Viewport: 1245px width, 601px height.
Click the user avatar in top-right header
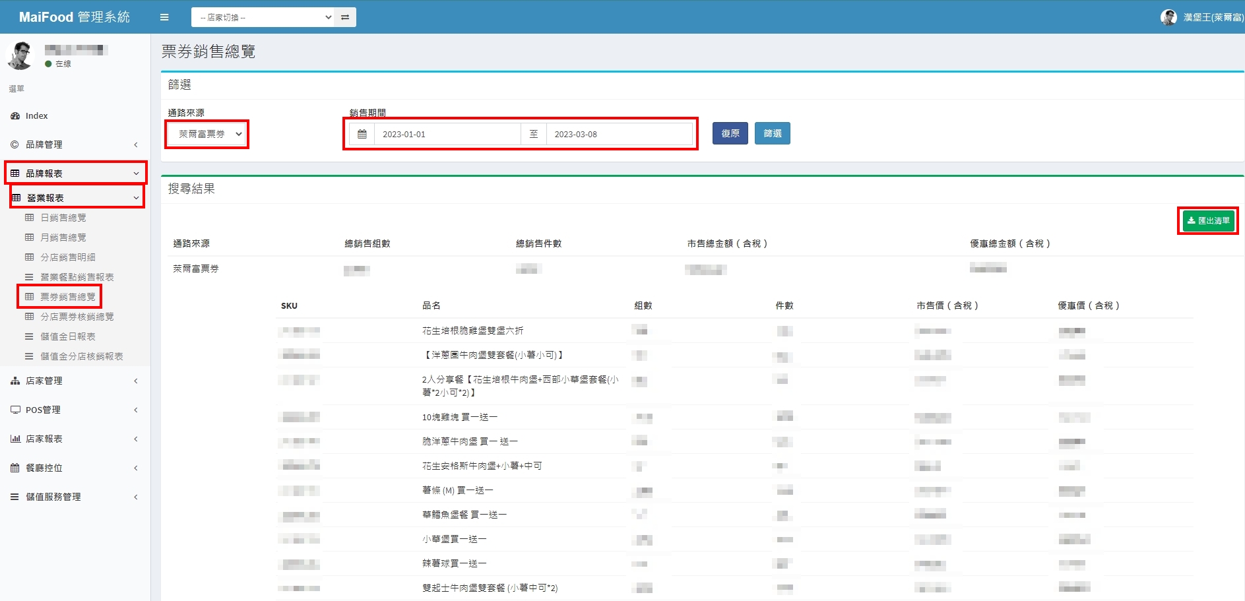tap(1168, 17)
